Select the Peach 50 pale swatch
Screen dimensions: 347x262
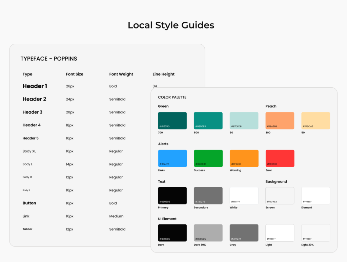315,121
